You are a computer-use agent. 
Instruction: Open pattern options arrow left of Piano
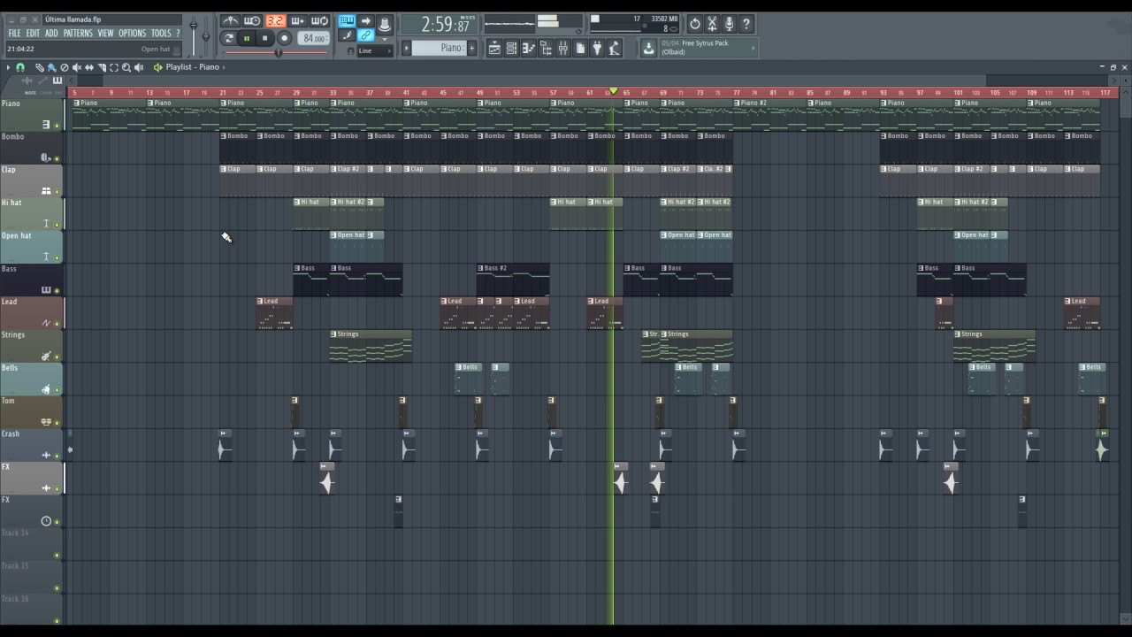pyautogui.click(x=406, y=48)
